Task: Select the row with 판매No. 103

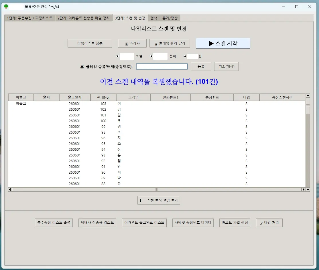Action: click(157, 104)
